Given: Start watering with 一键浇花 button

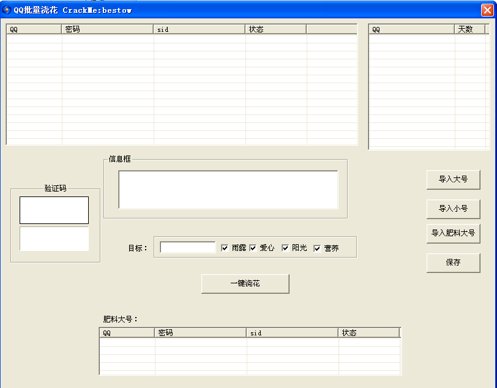Looking at the screenshot, I should point(245,284).
